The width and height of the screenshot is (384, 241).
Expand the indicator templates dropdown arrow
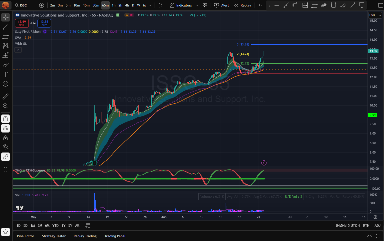click(197, 5)
